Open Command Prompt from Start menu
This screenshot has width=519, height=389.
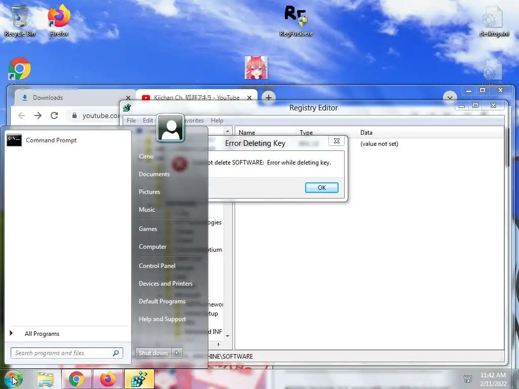67,140
